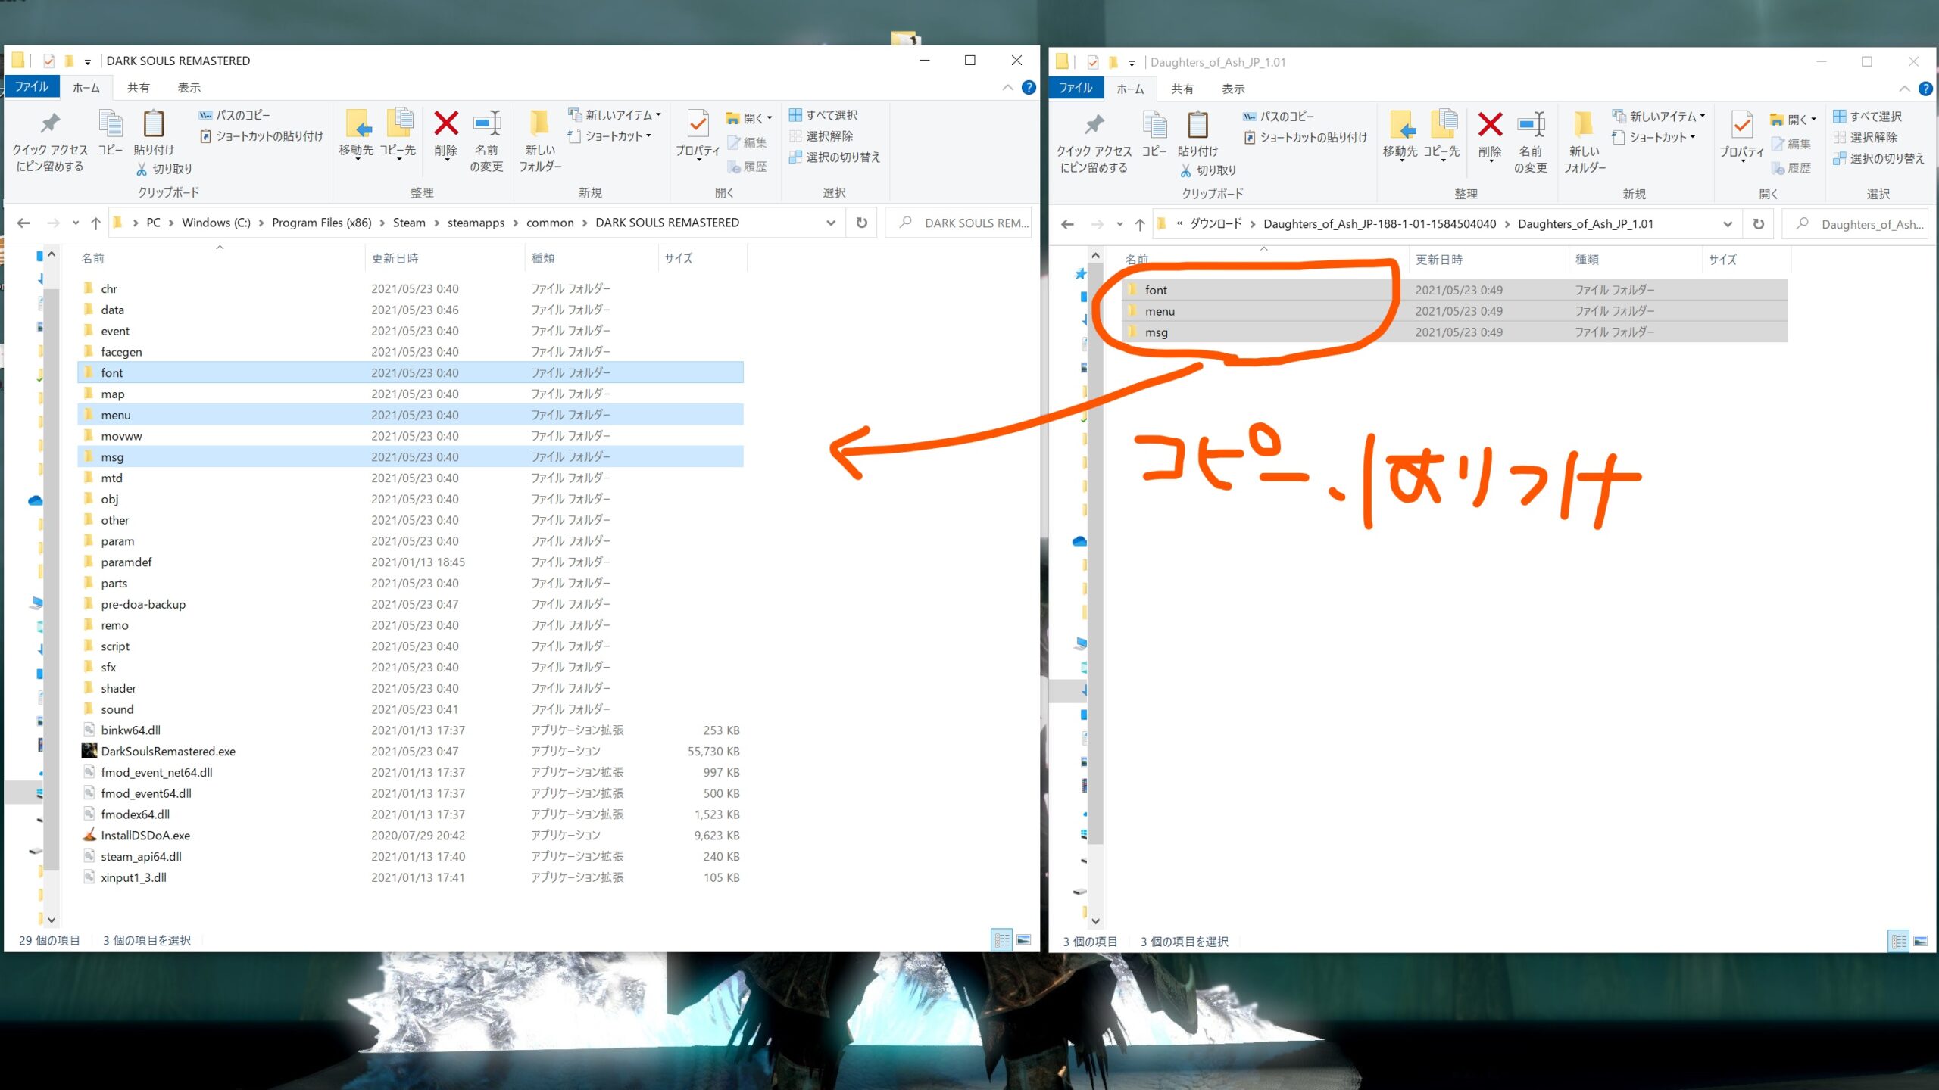Image resolution: width=1939 pixels, height=1090 pixels.
Task: Click Program Files (x86) in address breadcrumb
Action: tap(322, 223)
